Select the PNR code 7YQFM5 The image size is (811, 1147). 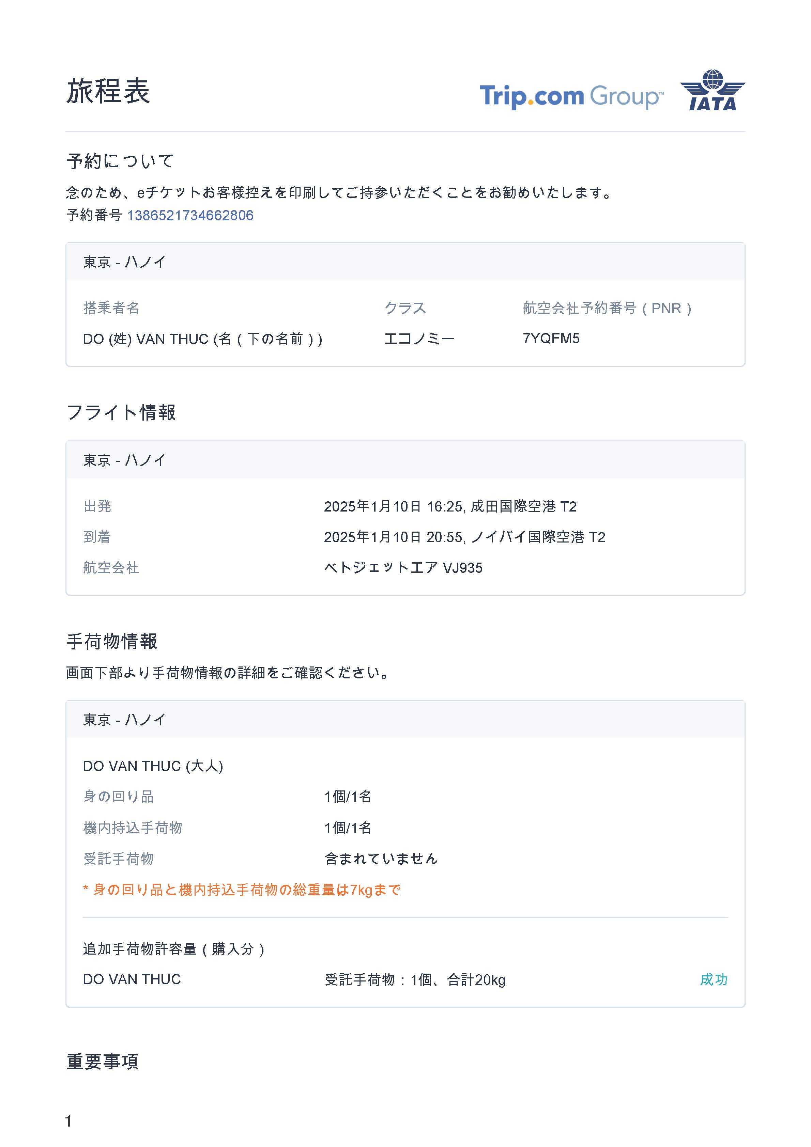tap(551, 338)
